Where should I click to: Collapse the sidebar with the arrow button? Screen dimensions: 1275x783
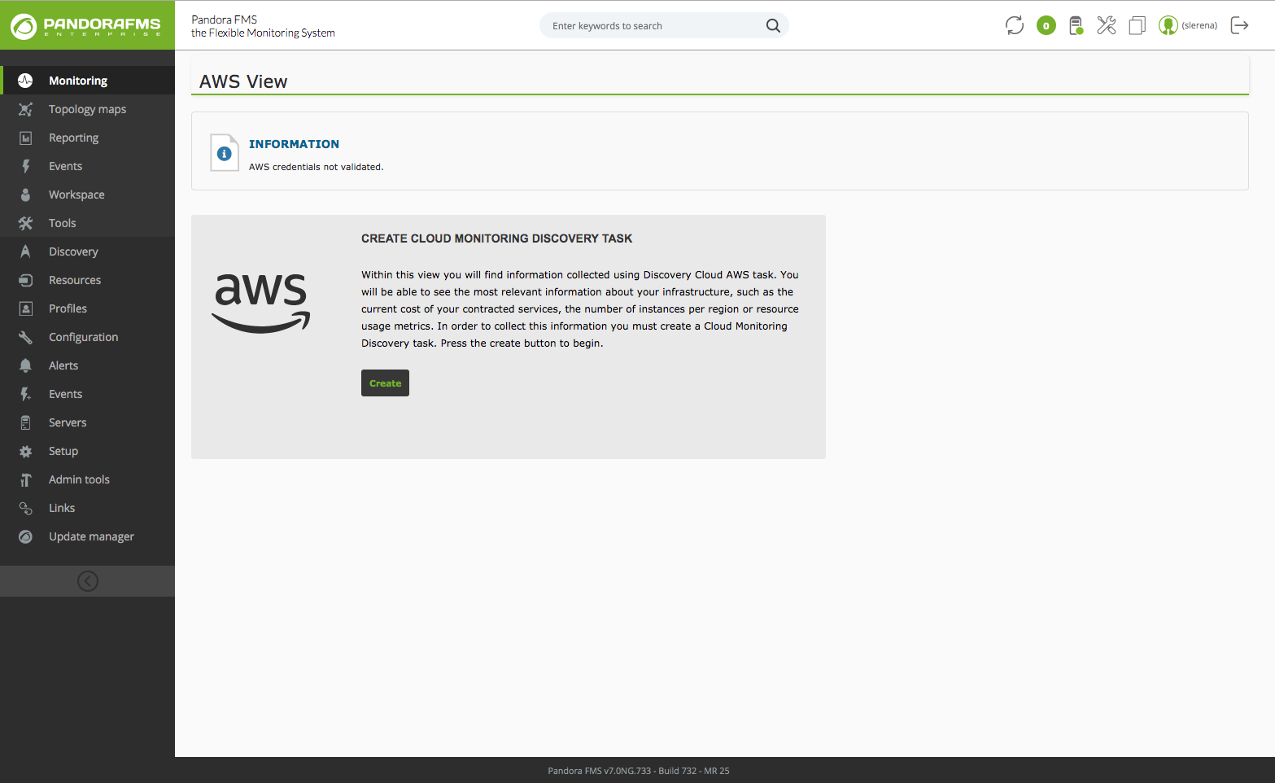click(87, 581)
